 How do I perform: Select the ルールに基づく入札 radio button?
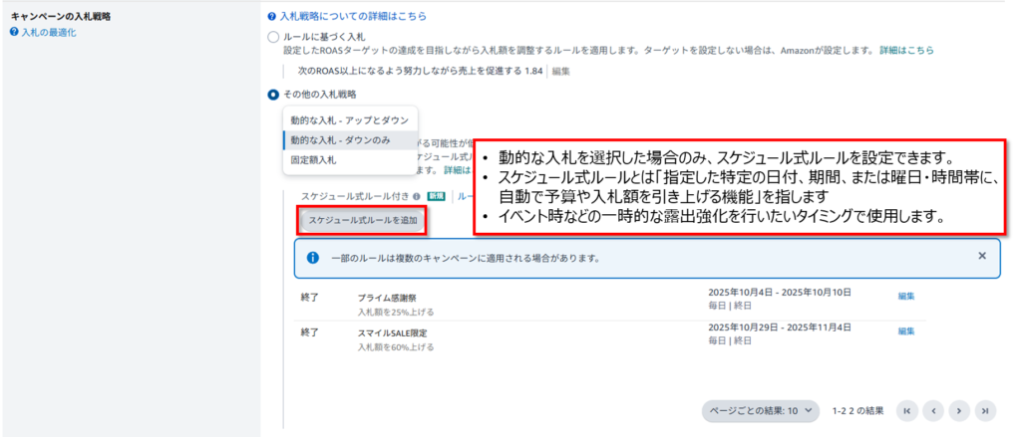point(273,37)
